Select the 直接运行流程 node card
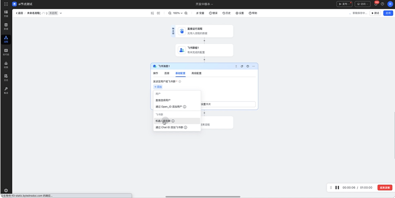Screen dimensions: 395x198 tap(204, 31)
